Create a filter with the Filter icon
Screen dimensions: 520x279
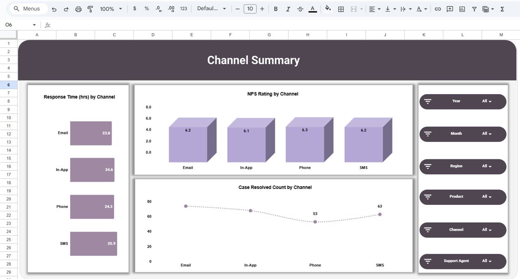474,8
